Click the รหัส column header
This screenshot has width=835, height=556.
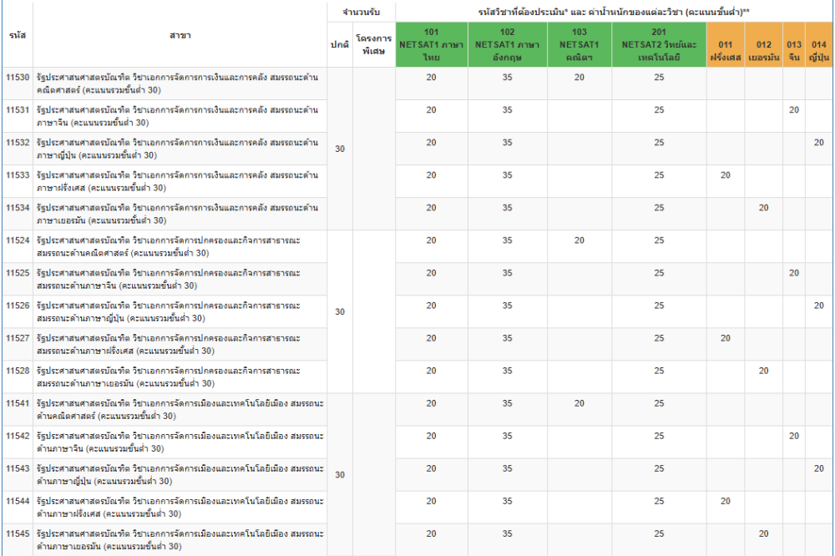[x=17, y=35]
